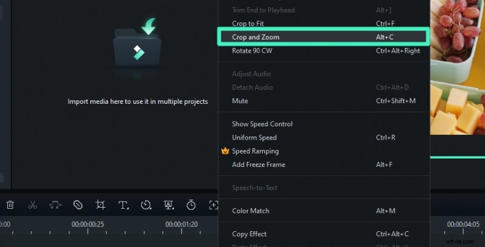Screen dimensions: 485x247
Task: Click the Split scissors icon
Action: 33,205
